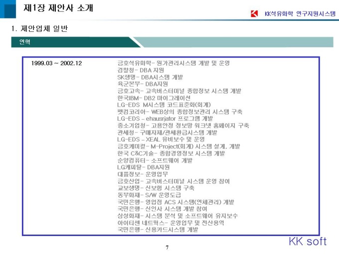Click 'LG-EDS M시스템 코드표준화(회계)' line

pos(164,105)
